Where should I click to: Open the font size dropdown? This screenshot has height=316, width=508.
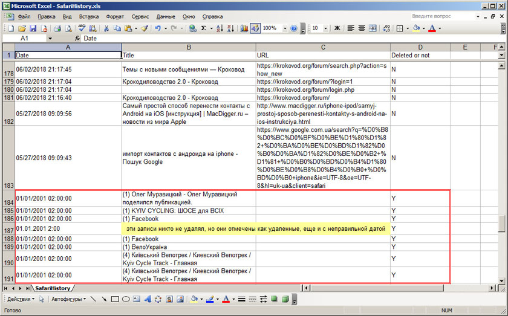(325, 28)
